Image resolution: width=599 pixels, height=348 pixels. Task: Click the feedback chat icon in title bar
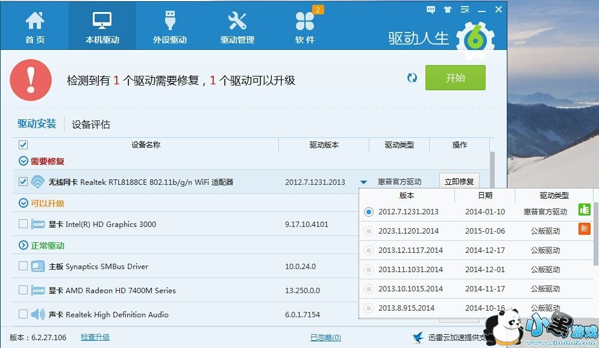pyautogui.click(x=430, y=10)
